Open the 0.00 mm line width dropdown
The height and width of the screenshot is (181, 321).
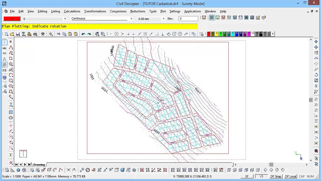[x=164, y=19]
